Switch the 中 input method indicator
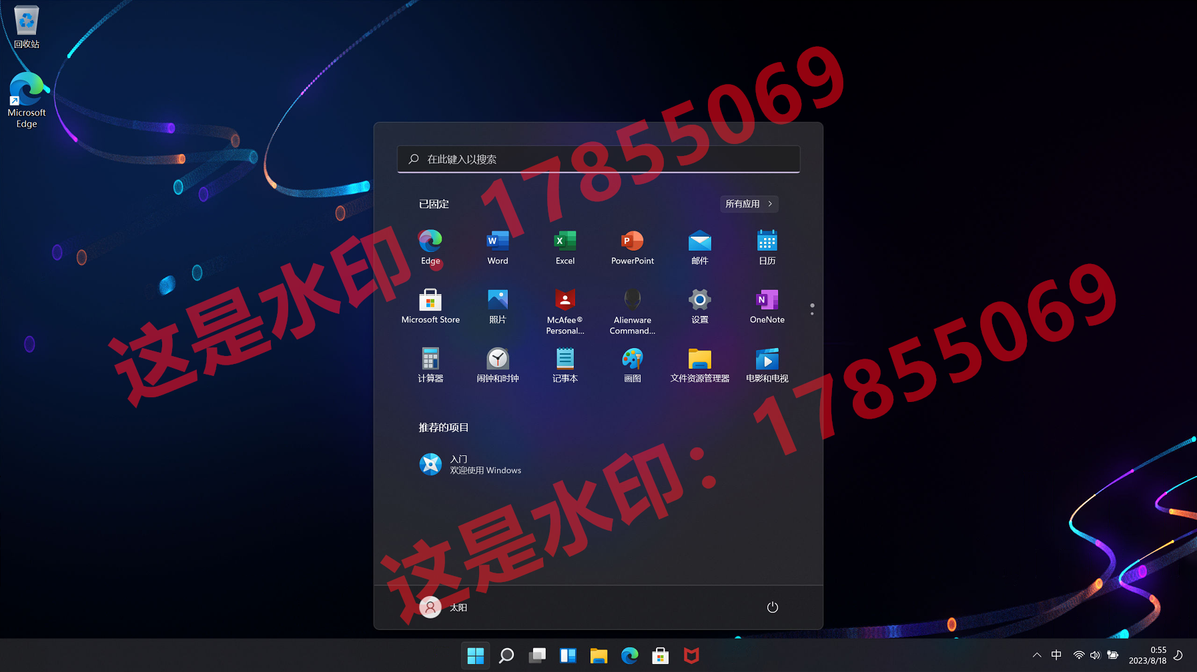This screenshot has height=672, width=1197. [x=1056, y=655]
